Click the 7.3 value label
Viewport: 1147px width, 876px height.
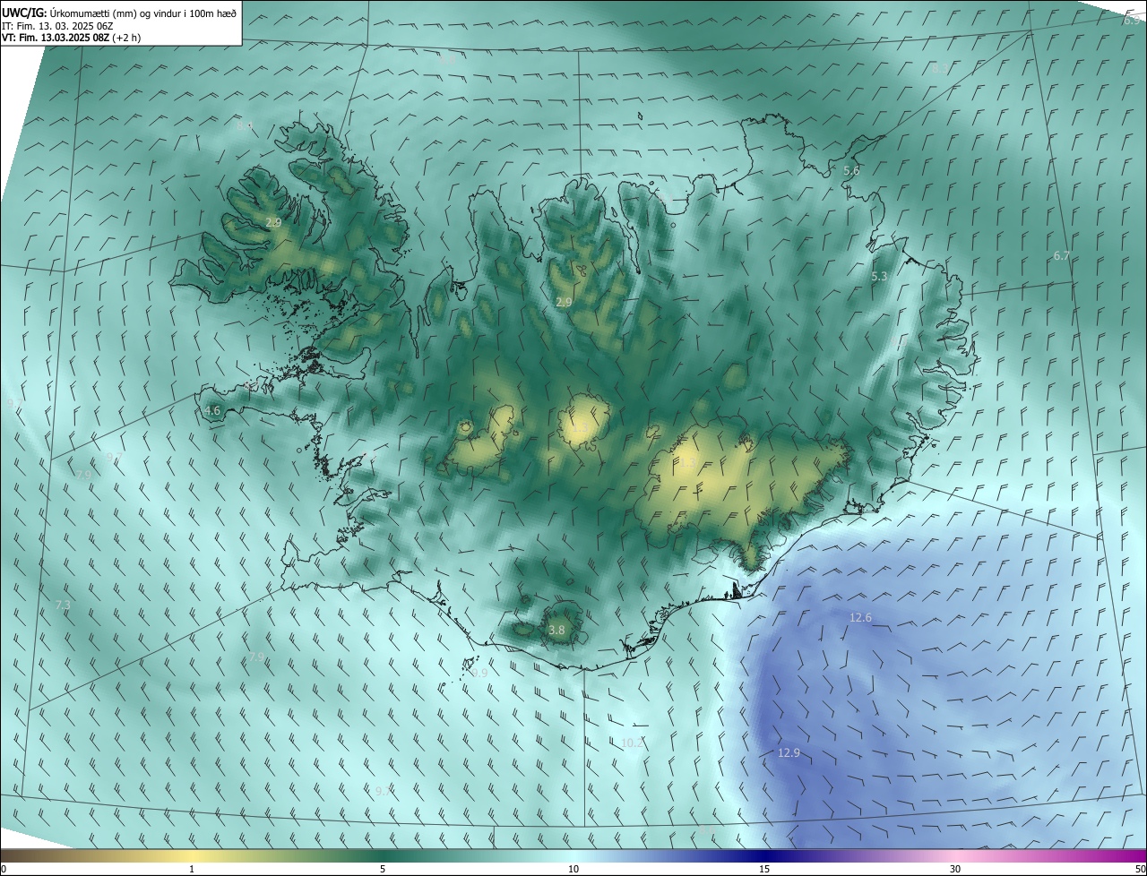click(62, 605)
